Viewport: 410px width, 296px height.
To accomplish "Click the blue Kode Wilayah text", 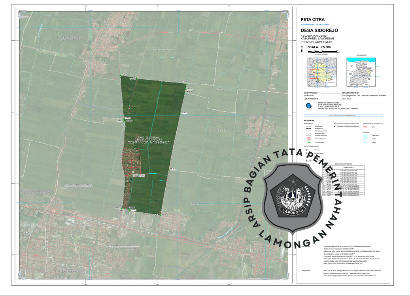I will (315, 24).
